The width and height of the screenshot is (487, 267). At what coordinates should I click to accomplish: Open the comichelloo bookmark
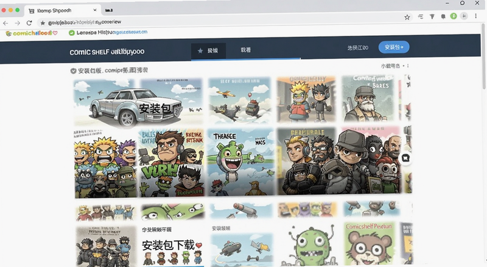pos(32,33)
